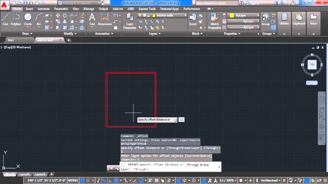
Task: Toggle MODEL space button in status bar
Action: pyautogui.click(x=73, y=180)
